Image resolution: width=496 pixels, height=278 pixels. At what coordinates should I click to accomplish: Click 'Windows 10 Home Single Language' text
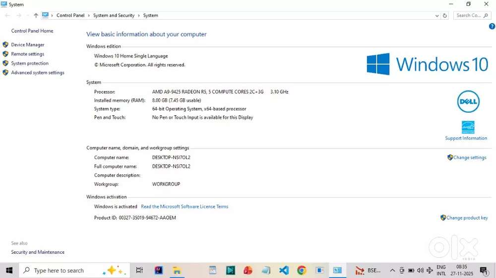pos(131,56)
